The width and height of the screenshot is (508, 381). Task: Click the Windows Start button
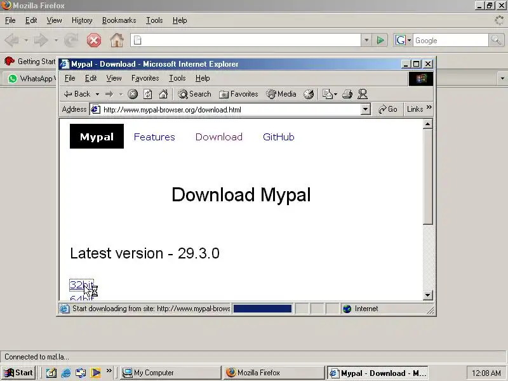click(x=18, y=373)
